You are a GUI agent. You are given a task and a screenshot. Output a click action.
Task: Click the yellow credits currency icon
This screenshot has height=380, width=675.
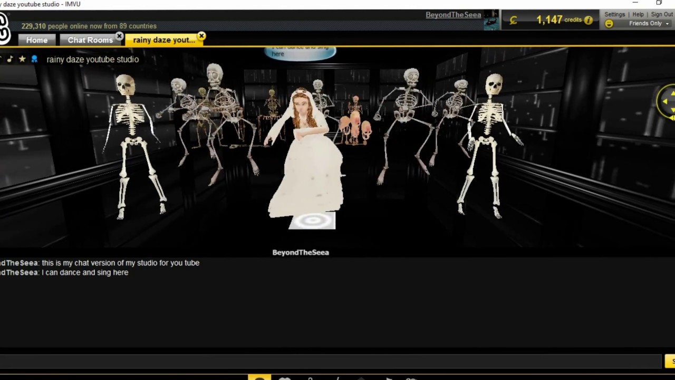click(x=513, y=20)
